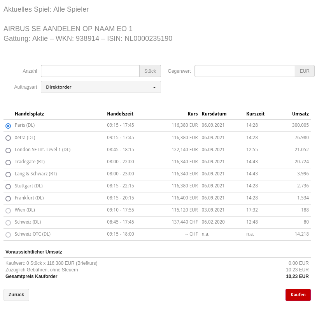Click the Xetra (DL) venue name
324x313 pixels.
tap(25, 138)
